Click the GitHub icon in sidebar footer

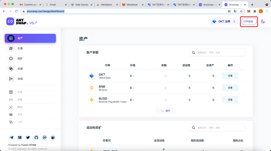36,137
